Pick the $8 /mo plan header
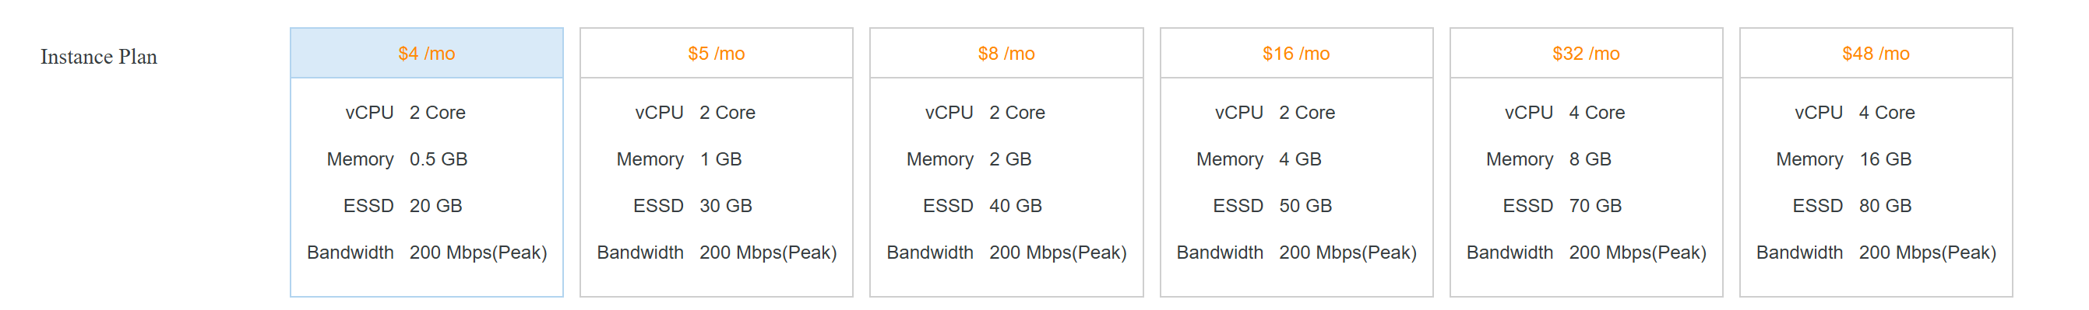Image resolution: width=2089 pixels, height=310 pixels. (x=1006, y=54)
